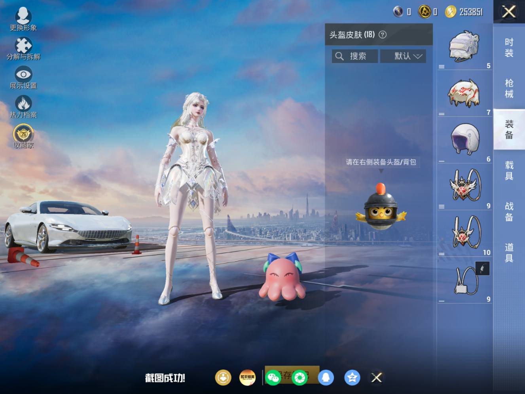
Task: Tap the owl mascot wearing black helmet
Action: pos(381,207)
